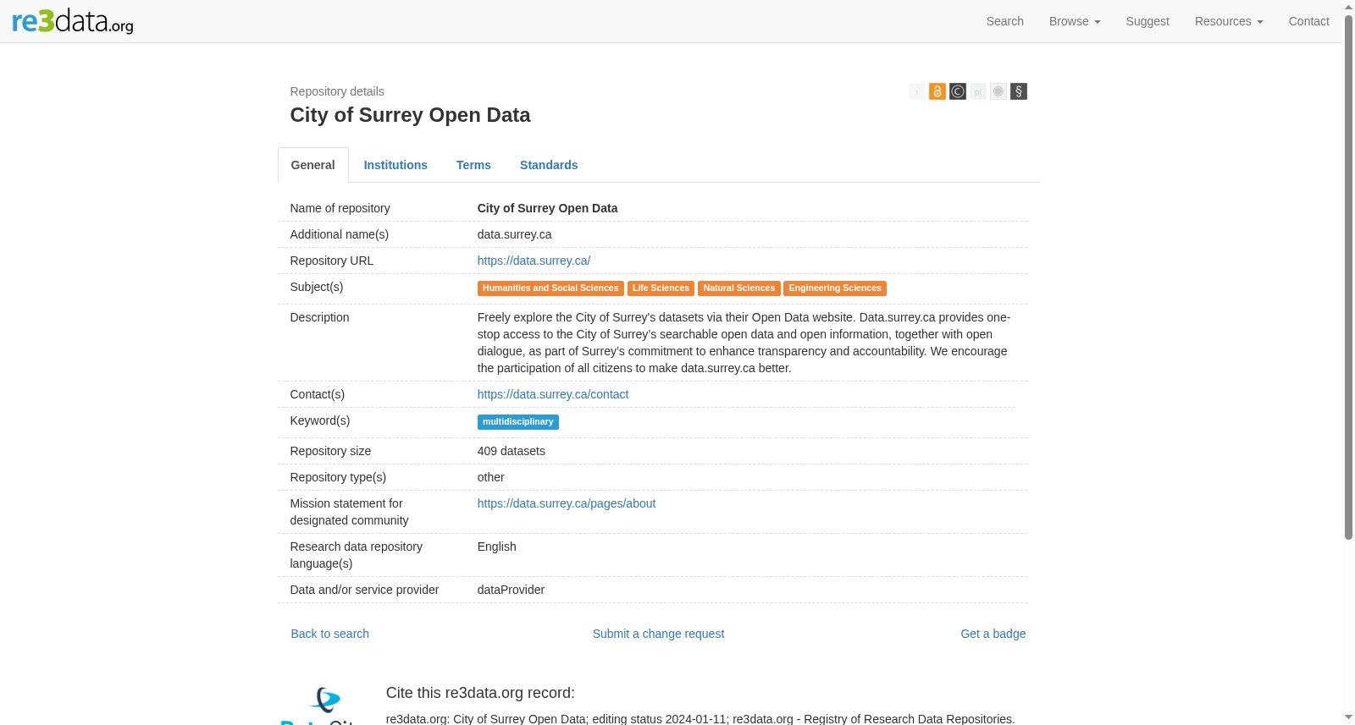Click Submit a change request

[x=658, y=634]
